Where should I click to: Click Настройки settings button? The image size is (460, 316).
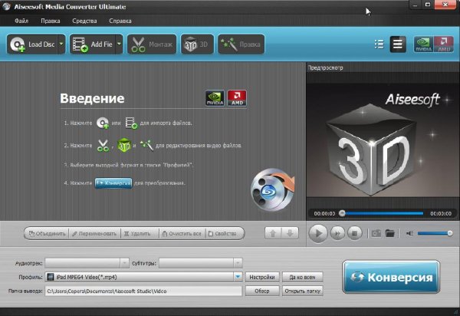[x=262, y=277]
